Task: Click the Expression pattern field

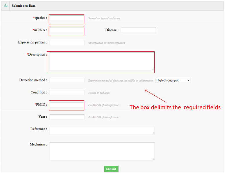Action: coord(67,43)
